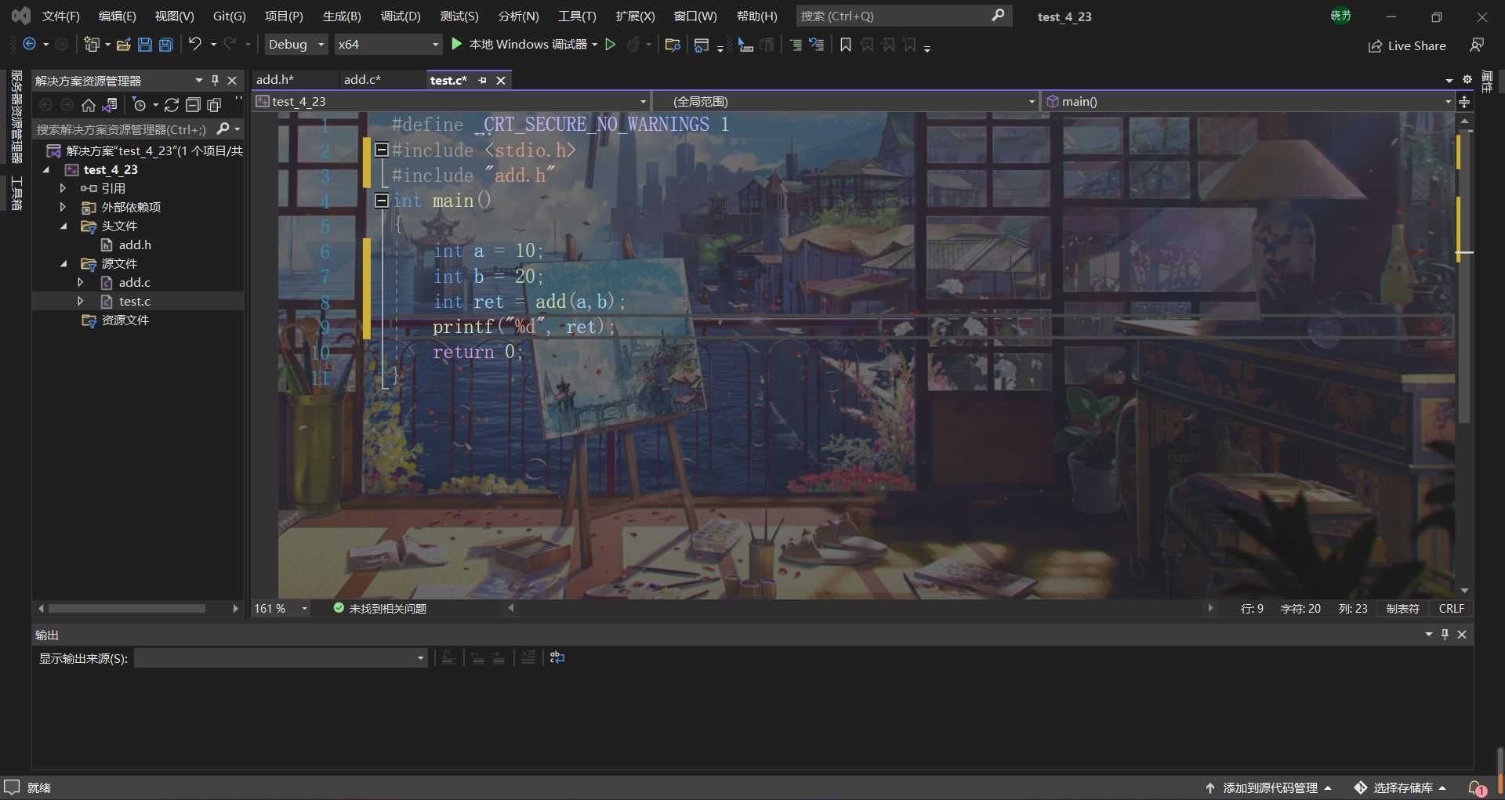Viewport: 1505px width, 800px height.
Task: Click the New Project toolbar icon
Action: pyautogui.click(x=92, y=45)
